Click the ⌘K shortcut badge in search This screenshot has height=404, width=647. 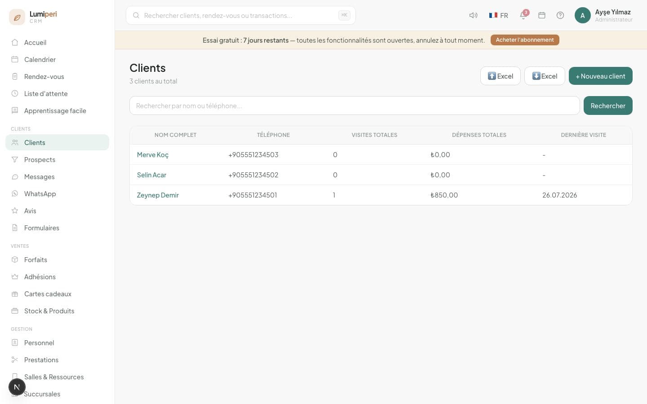344,15
